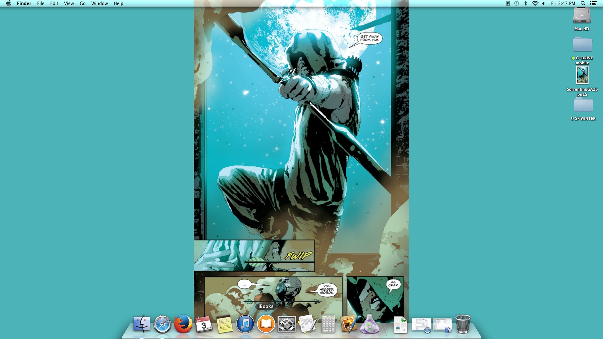The width and height of the screenshot is (603, 339).
Task: Click the battery status icon in menu bar
Action: click(508, 3)
